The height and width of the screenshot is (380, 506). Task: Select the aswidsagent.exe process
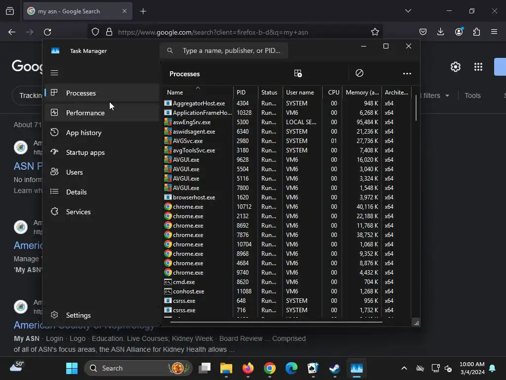coord(287,132)
